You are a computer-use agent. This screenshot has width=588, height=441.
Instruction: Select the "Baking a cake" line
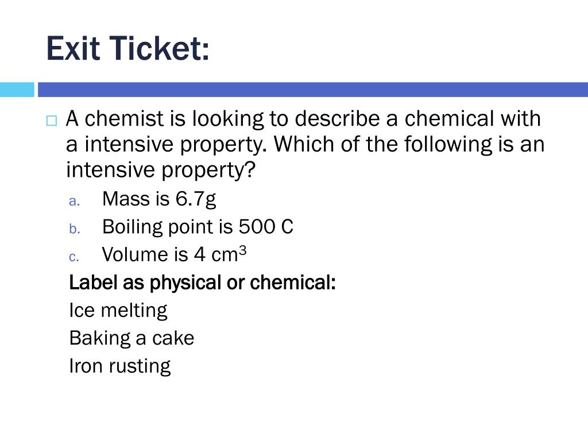point(131,338)
